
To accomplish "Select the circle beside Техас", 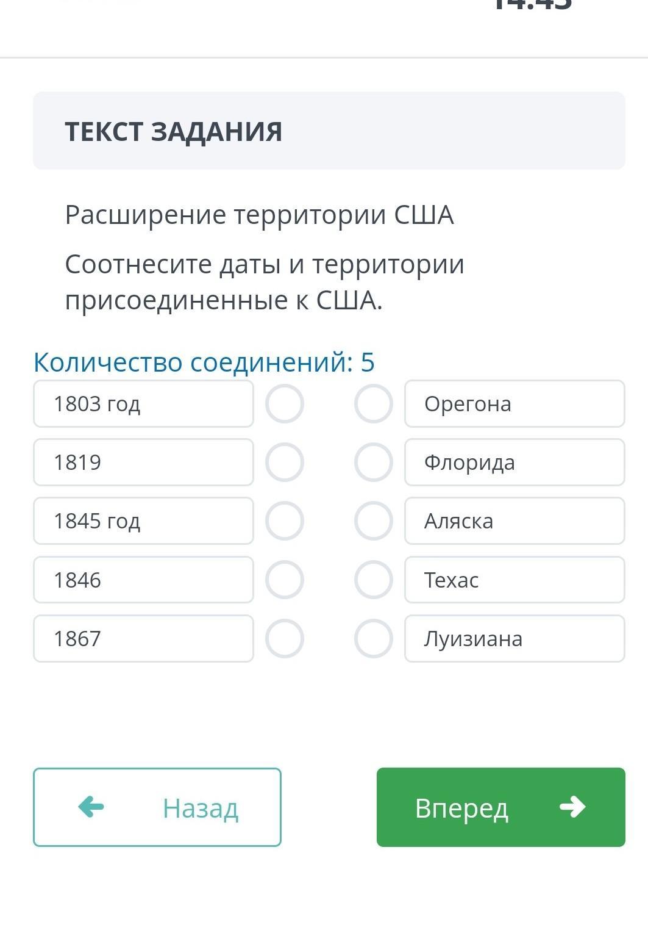I will (x=373, y=580).
